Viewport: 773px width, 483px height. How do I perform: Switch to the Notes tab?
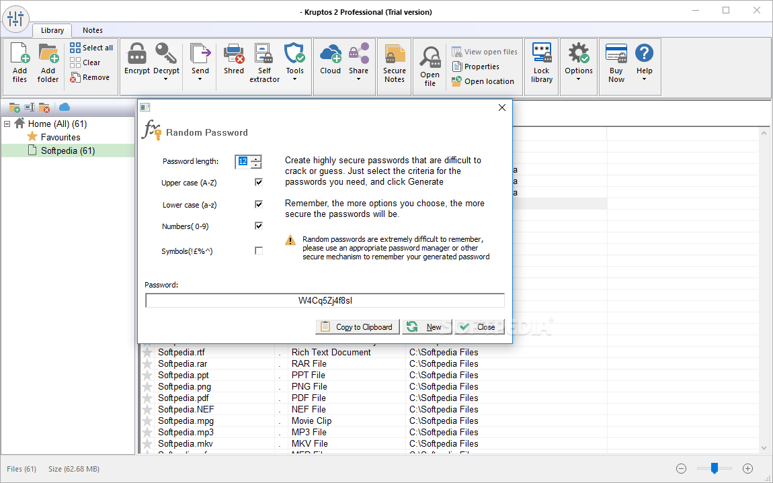pyautogui.click(x=92, y=30)
